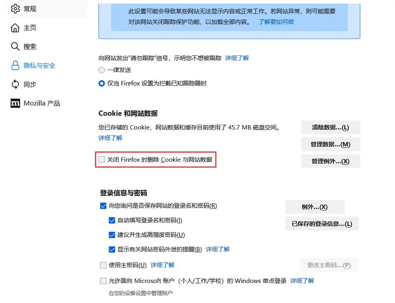Click the Mozilla 产品 logo icon
The height and width of the screenshot is (303, 395).
tap(15, 103)
